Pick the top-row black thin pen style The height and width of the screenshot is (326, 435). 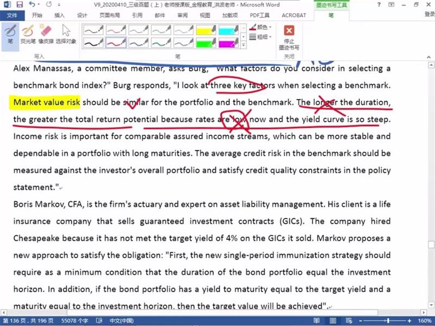94,30
